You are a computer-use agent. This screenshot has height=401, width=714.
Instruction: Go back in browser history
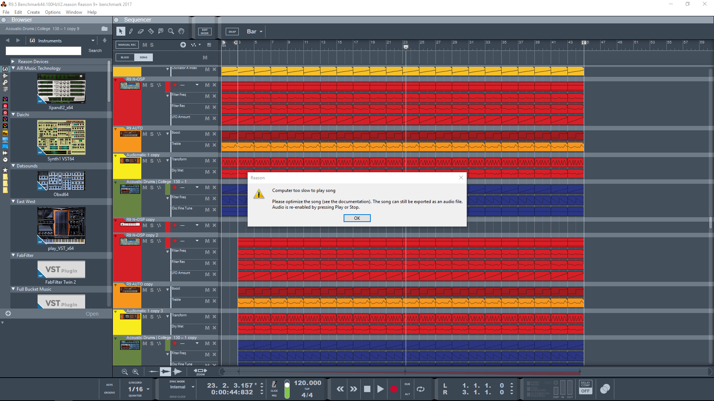pos(7,40)
